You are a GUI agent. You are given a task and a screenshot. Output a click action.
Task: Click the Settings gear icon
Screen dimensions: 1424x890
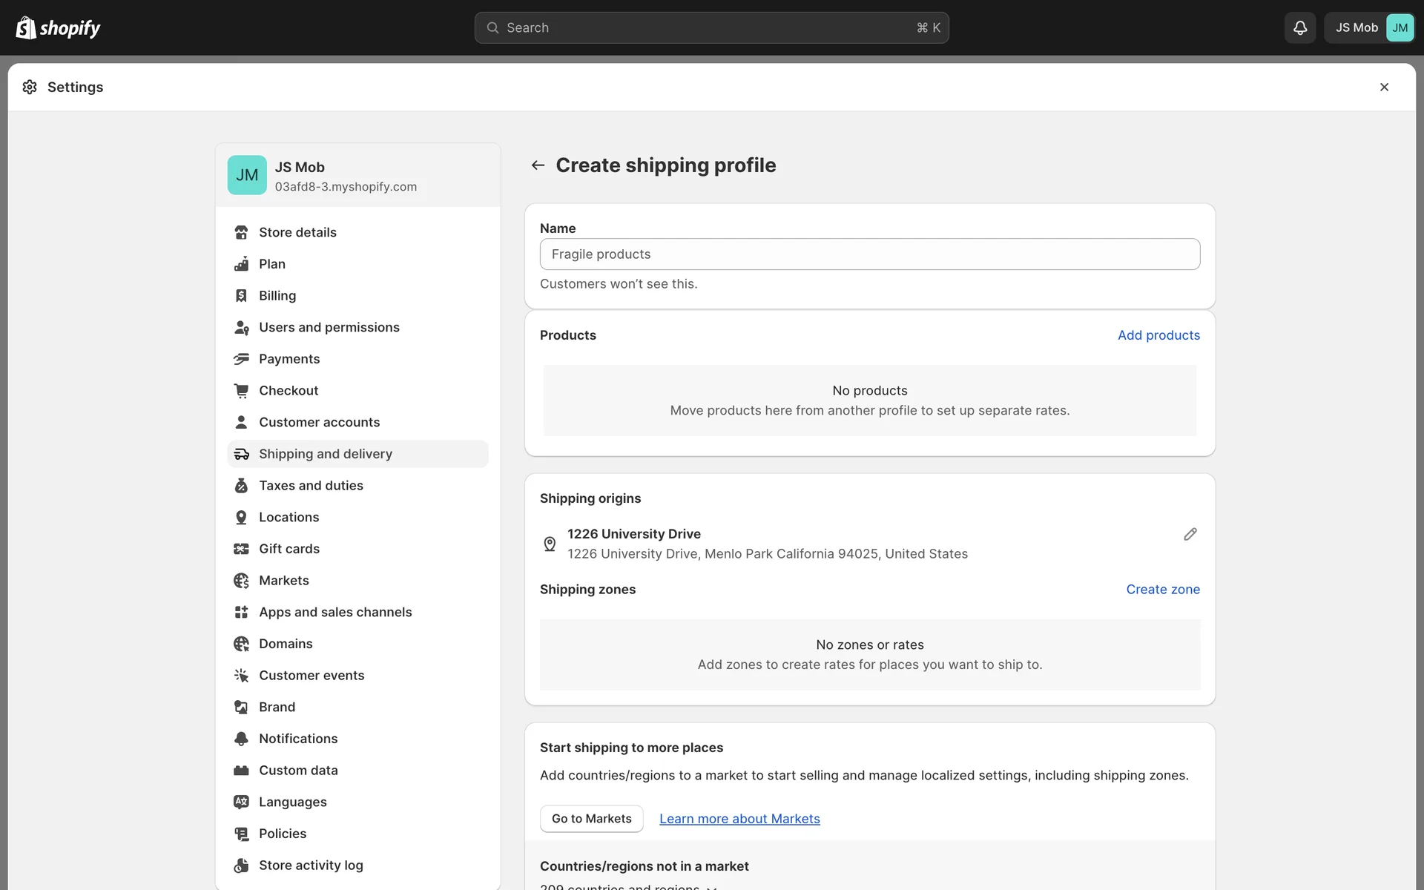coord(30,87)
